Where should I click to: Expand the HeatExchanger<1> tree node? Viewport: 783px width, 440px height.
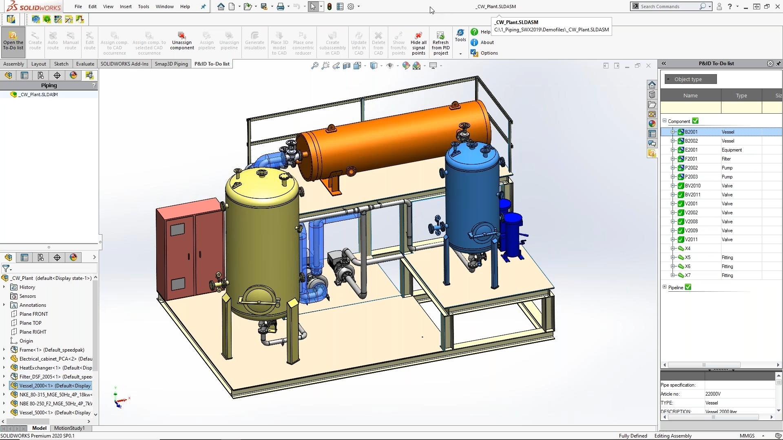point(4,367)
